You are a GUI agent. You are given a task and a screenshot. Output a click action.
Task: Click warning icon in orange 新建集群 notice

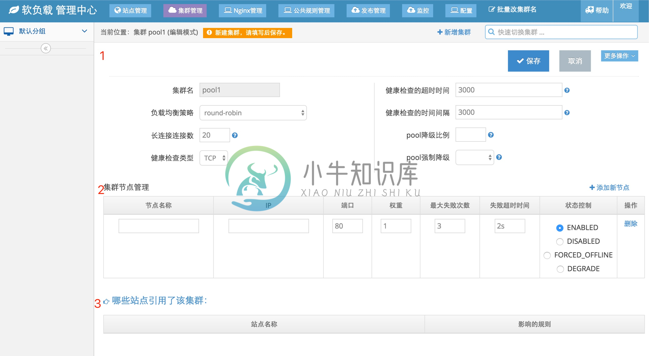click(x=209, y=33)
